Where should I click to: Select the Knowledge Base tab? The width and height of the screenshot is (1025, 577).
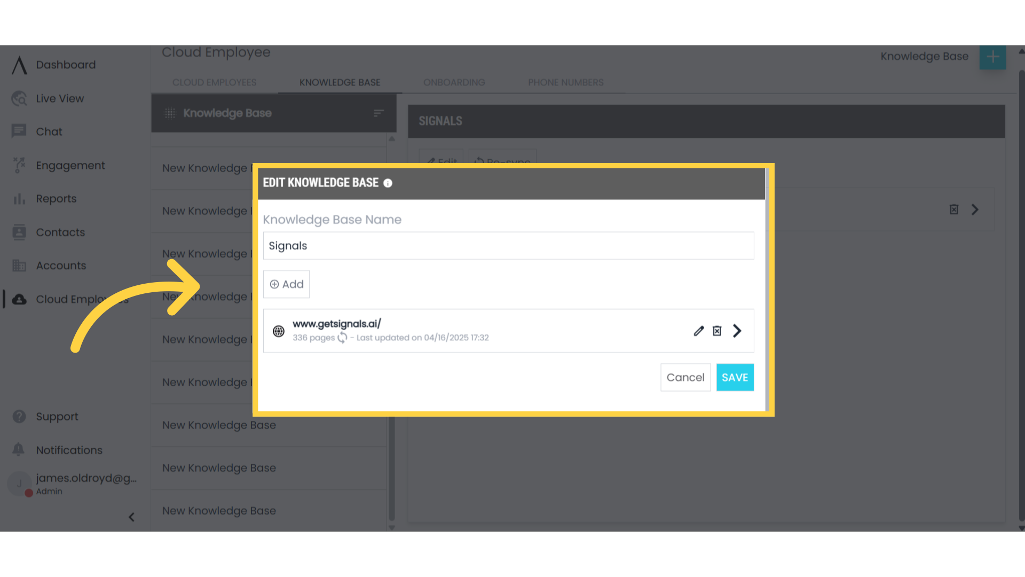(340, 82)
